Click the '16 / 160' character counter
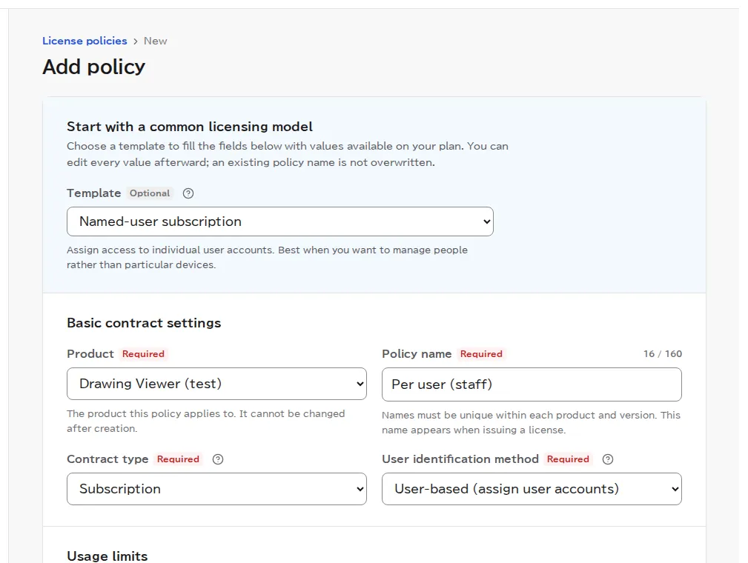The height and width of the screenshot is (563, 748). click(662, 353)
